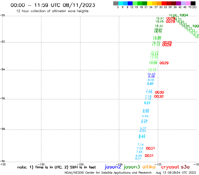The width and height of the screenshot is (199, 175).
Task: Select the 's3a' satellite legend label
Action: click(185, 167)
